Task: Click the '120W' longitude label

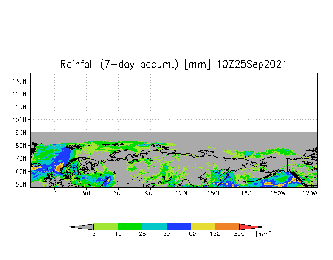Action: click(310, 193)
